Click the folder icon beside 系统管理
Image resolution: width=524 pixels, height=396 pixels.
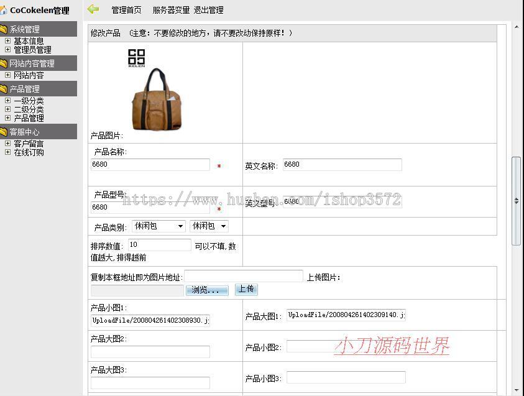click(5, 29)
